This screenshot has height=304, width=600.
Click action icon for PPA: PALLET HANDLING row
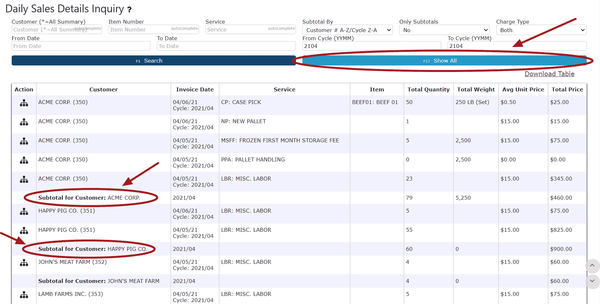point(24,160)
